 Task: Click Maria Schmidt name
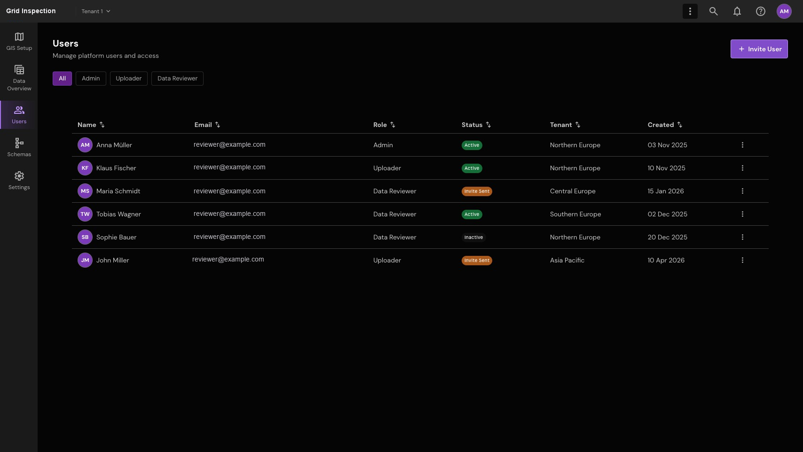[x=118, y=191]
